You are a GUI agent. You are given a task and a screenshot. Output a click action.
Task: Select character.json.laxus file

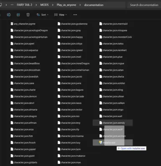click(70, 103)
